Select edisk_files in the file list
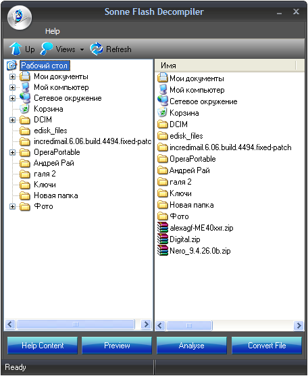The height and width of the screenshot is (376, 308). point(186,136)
